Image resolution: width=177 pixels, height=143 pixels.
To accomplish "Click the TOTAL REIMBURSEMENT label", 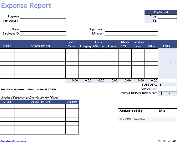I will coord(139,93).
